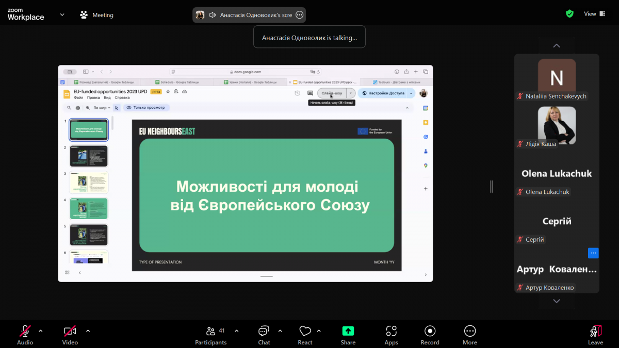The height and width of the screenshot is (348, 619).
Task: Click the Print icon in the Slides toolbar
Action: click(x=78, y=108)
